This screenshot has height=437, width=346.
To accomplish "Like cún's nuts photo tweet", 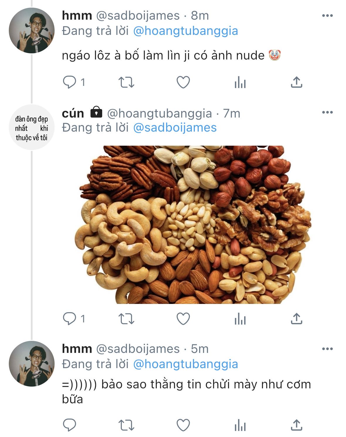I will [x=183, y=319].
